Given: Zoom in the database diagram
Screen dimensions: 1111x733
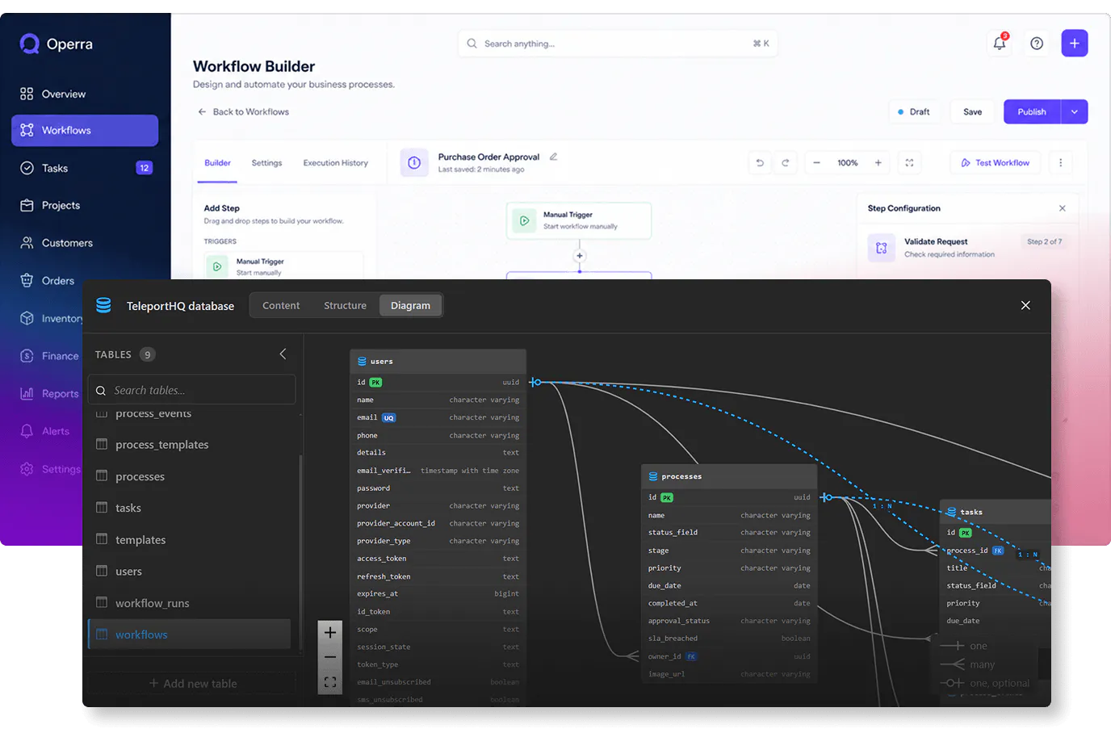Looking at the screenshot, I should coord(330,632).
